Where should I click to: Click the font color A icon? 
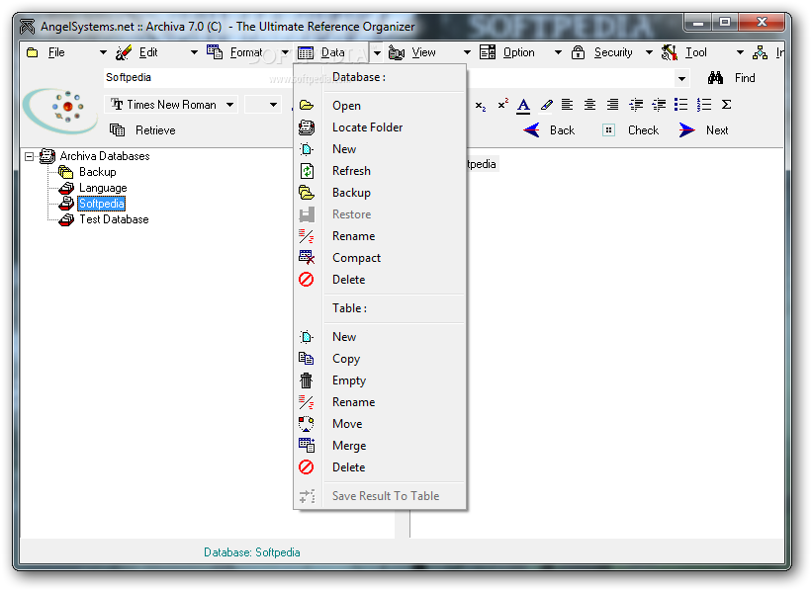(x=523, y=106)
